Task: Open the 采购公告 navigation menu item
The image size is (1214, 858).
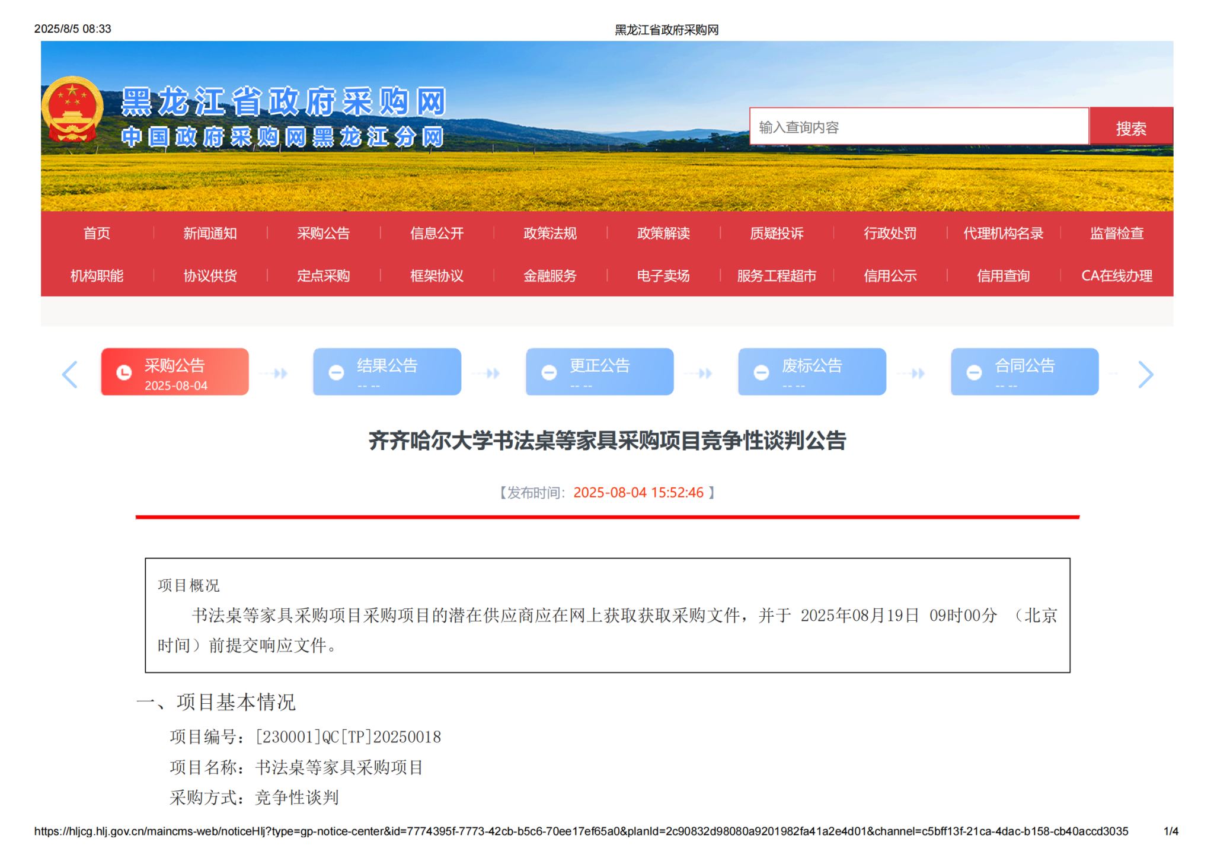Action: [x=323, y=233]
